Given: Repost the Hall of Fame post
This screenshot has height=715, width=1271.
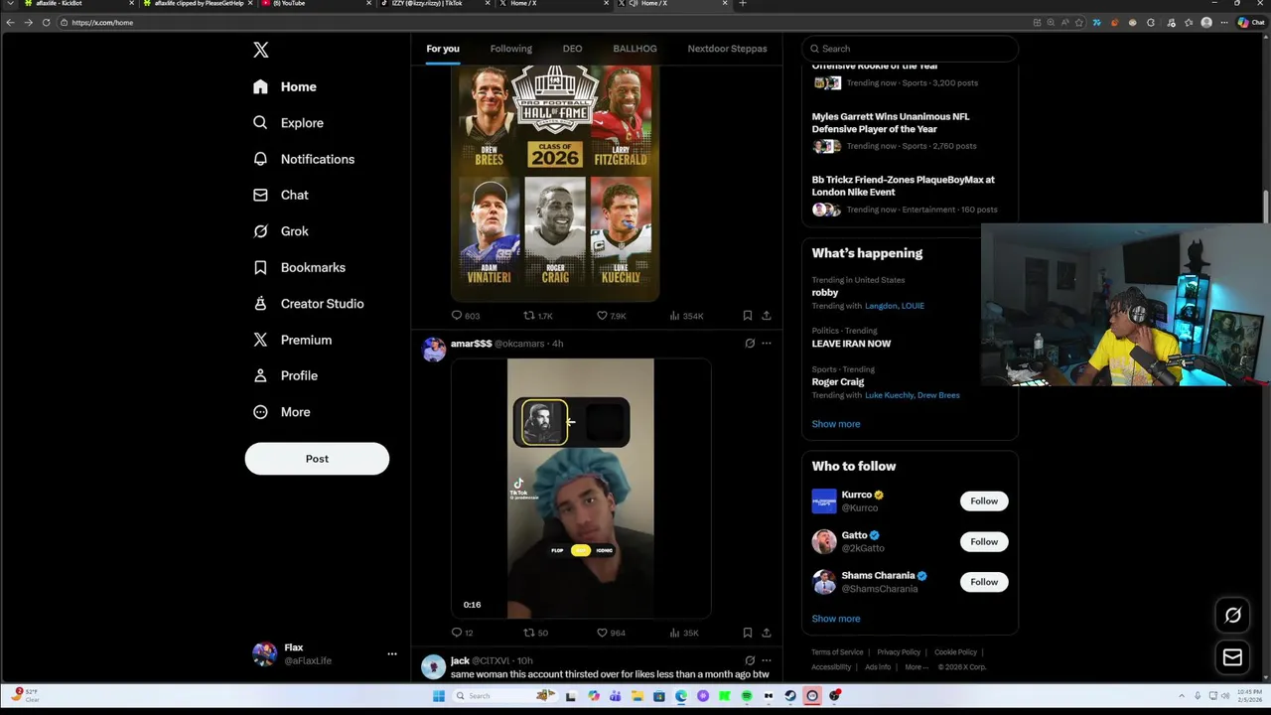Looking at the screenshot, I should [538, 316].
